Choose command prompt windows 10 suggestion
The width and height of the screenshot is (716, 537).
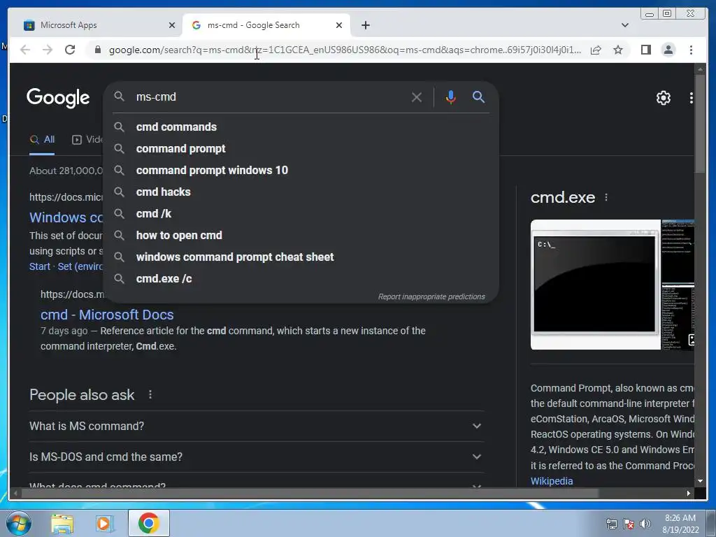pos(301,171)
